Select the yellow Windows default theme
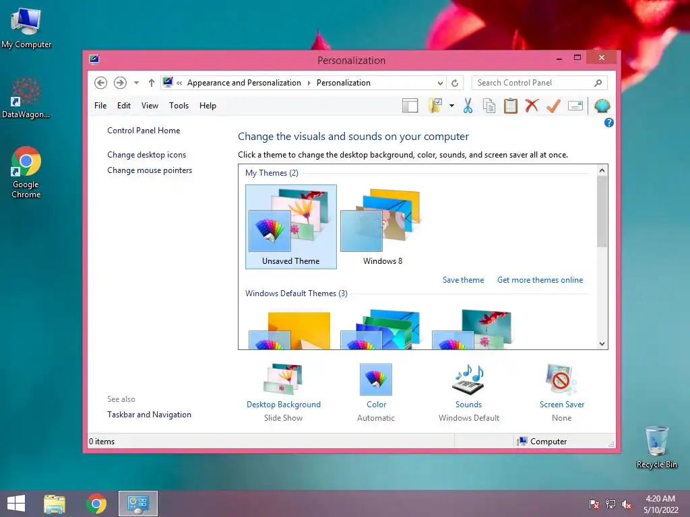Screen dimensions: 690x517 [291, 330]
